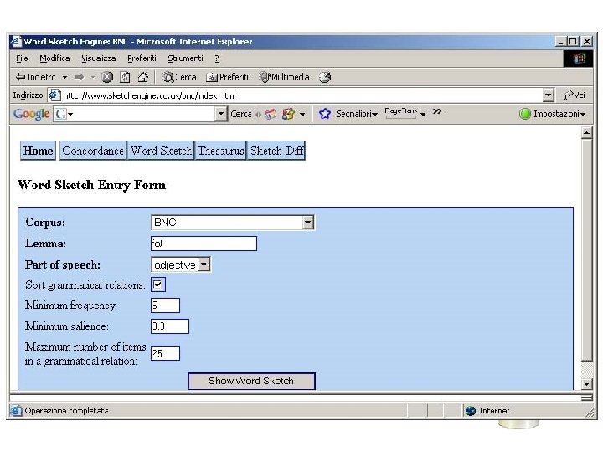
Task: Click the IE icon in title bar
Action: coord(16,41)
